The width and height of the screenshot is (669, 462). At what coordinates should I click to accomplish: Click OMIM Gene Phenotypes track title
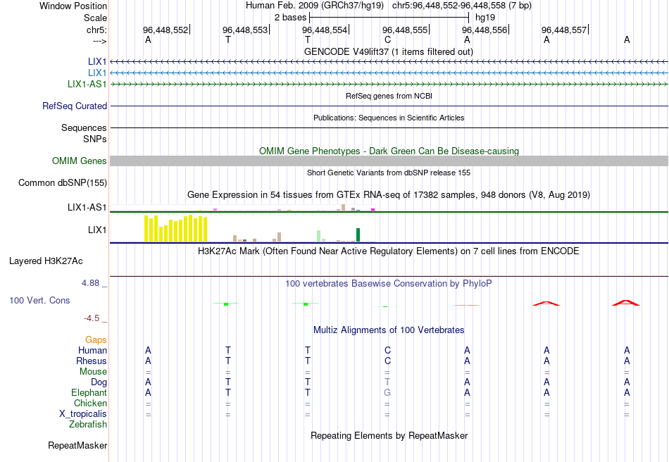click(x=389, y=151)
